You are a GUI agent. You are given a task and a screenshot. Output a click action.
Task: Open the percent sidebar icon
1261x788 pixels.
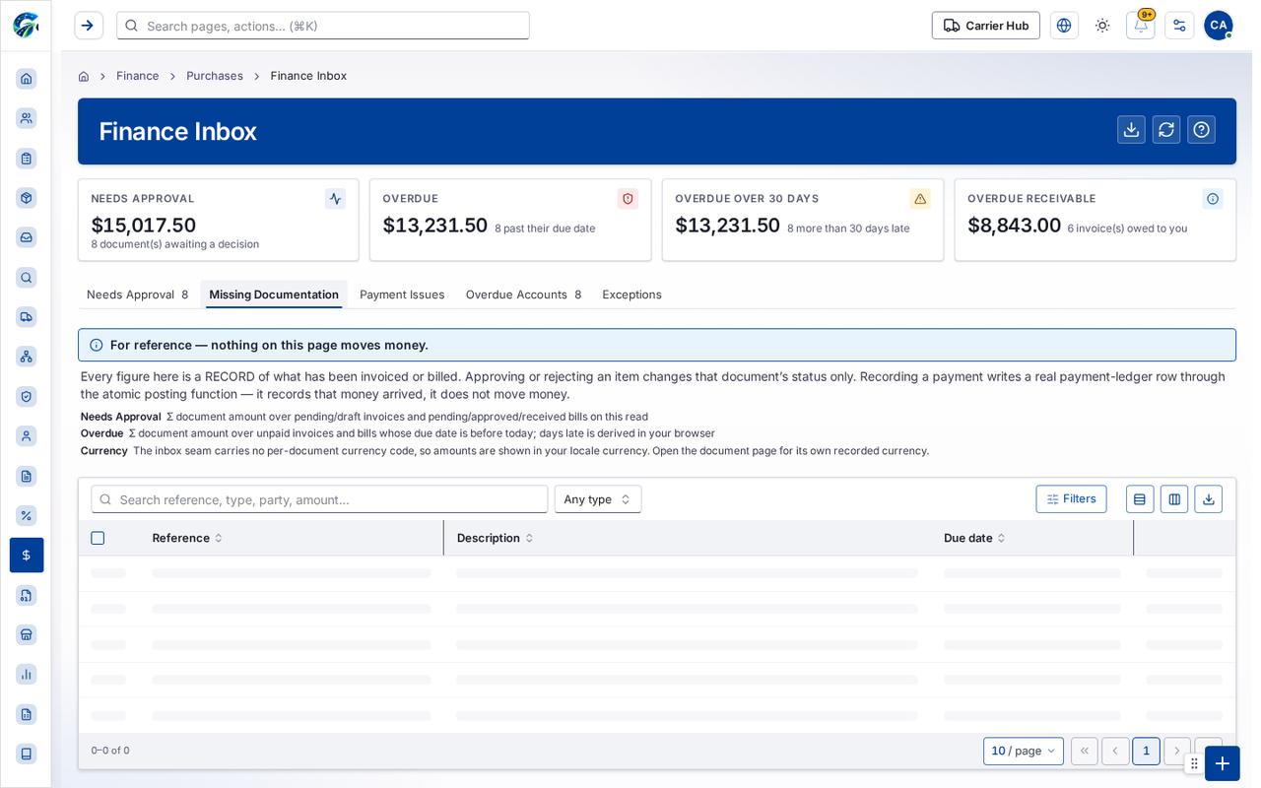coord(27,515)
